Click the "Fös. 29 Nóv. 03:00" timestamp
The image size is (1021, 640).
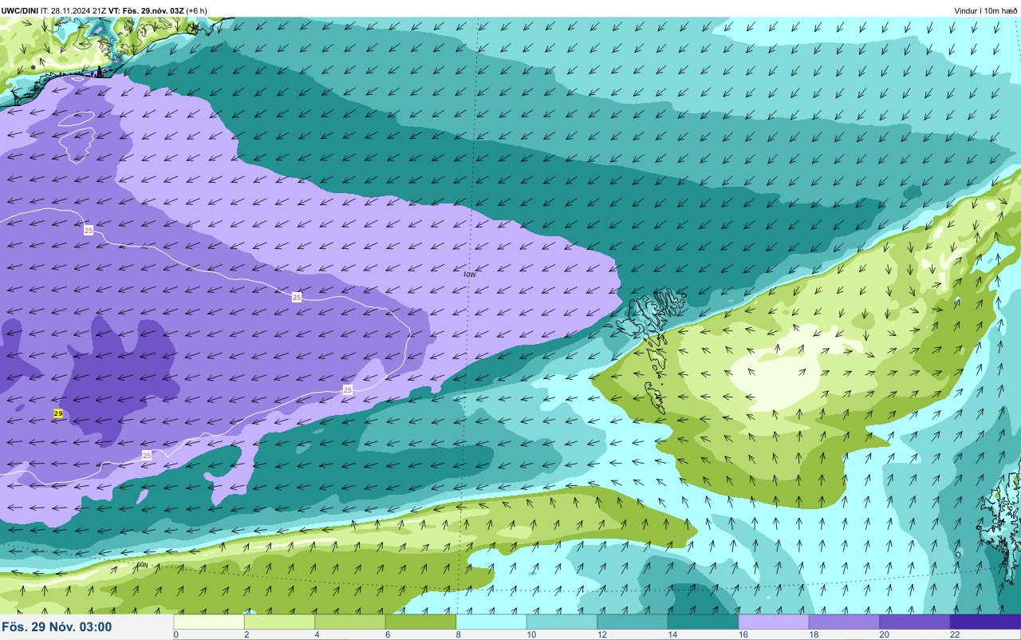(57, 627)
